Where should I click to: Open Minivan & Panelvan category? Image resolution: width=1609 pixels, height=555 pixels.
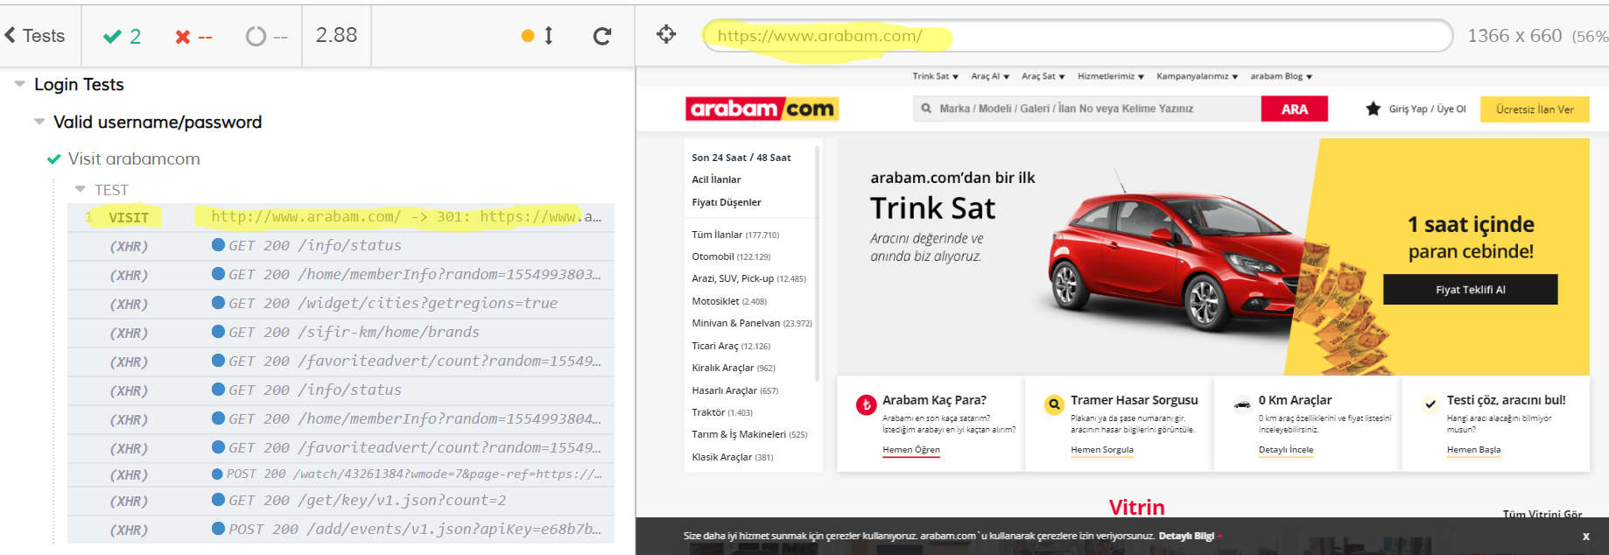point(752,323)
